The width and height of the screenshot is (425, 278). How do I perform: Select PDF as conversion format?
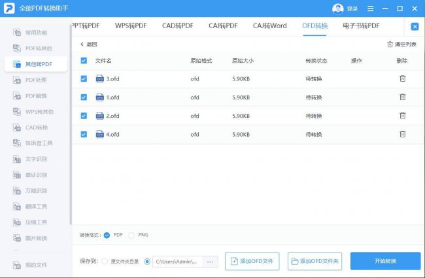tap(107, 235)
